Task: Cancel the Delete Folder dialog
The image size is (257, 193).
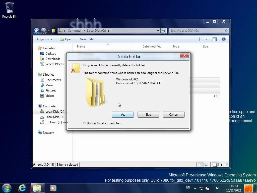Action: pos(174,115)
